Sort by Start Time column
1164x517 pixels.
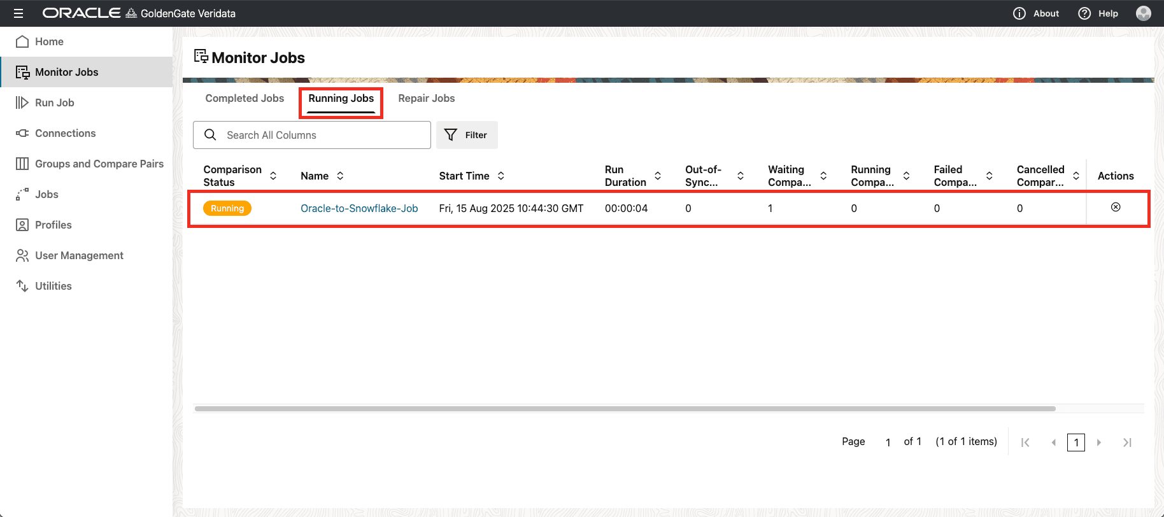[501, 176]
